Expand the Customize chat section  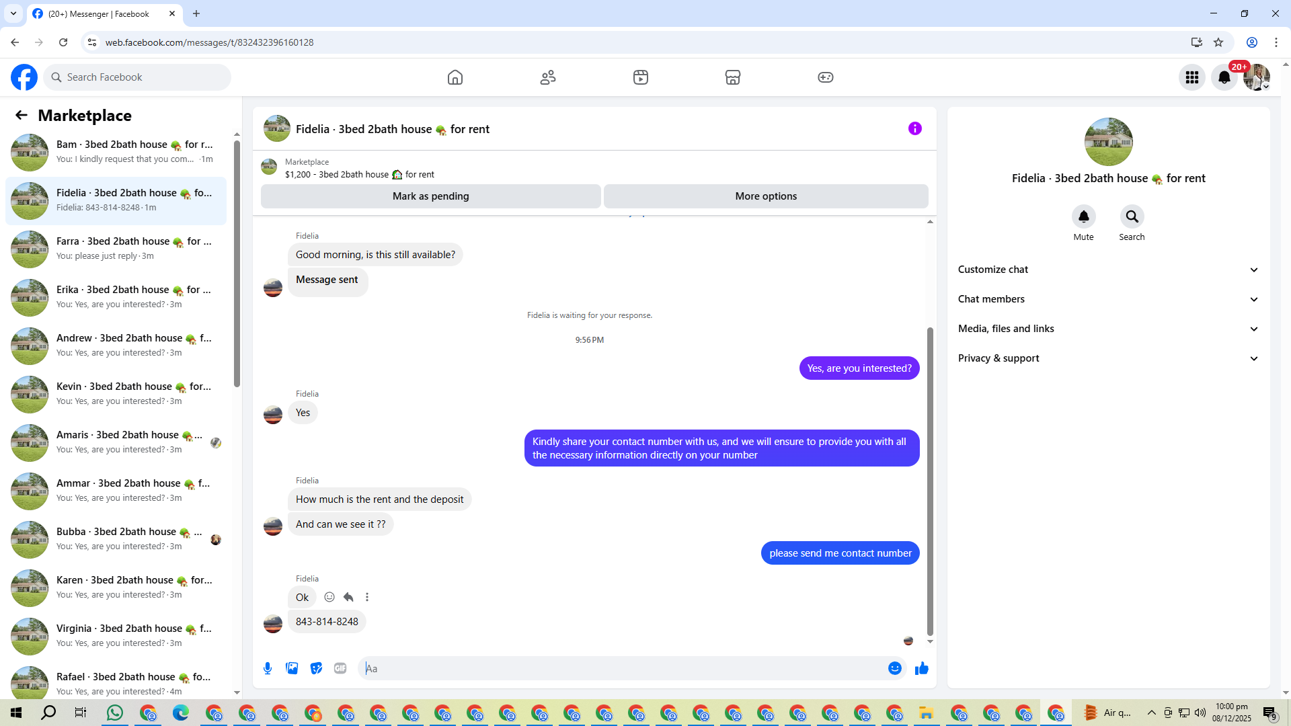[1108, 270]
